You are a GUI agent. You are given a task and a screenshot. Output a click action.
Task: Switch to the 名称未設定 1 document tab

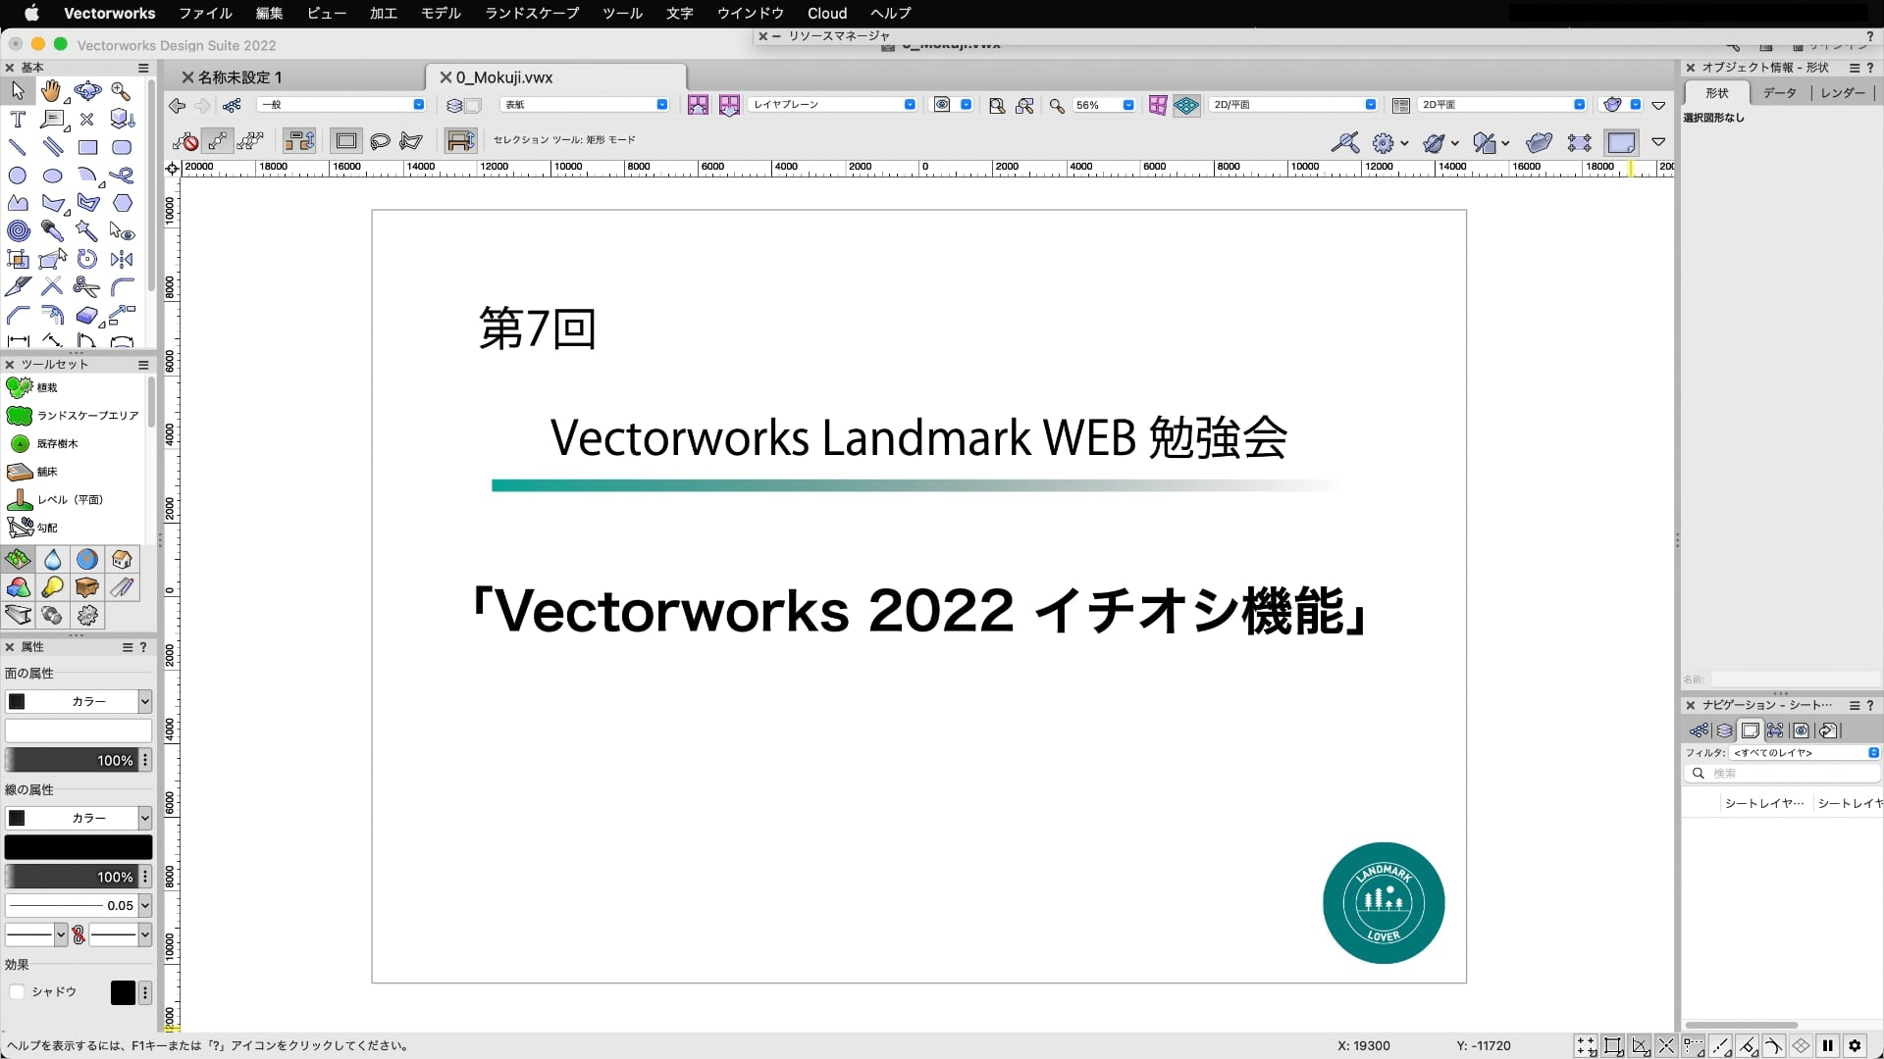tap(240, 77)
